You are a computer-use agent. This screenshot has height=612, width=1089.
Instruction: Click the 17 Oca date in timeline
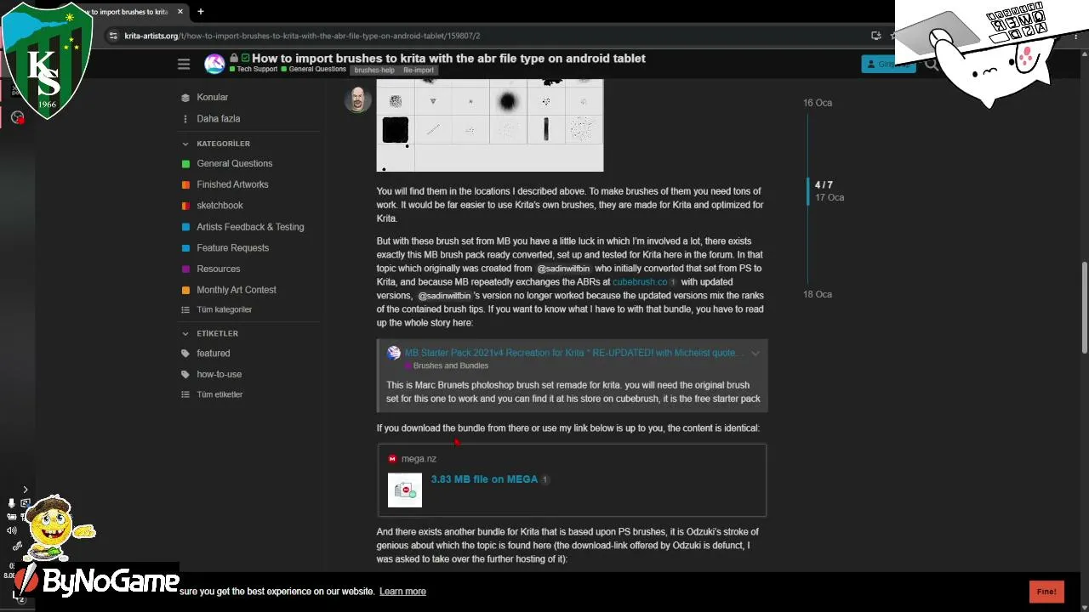(830, 197)
